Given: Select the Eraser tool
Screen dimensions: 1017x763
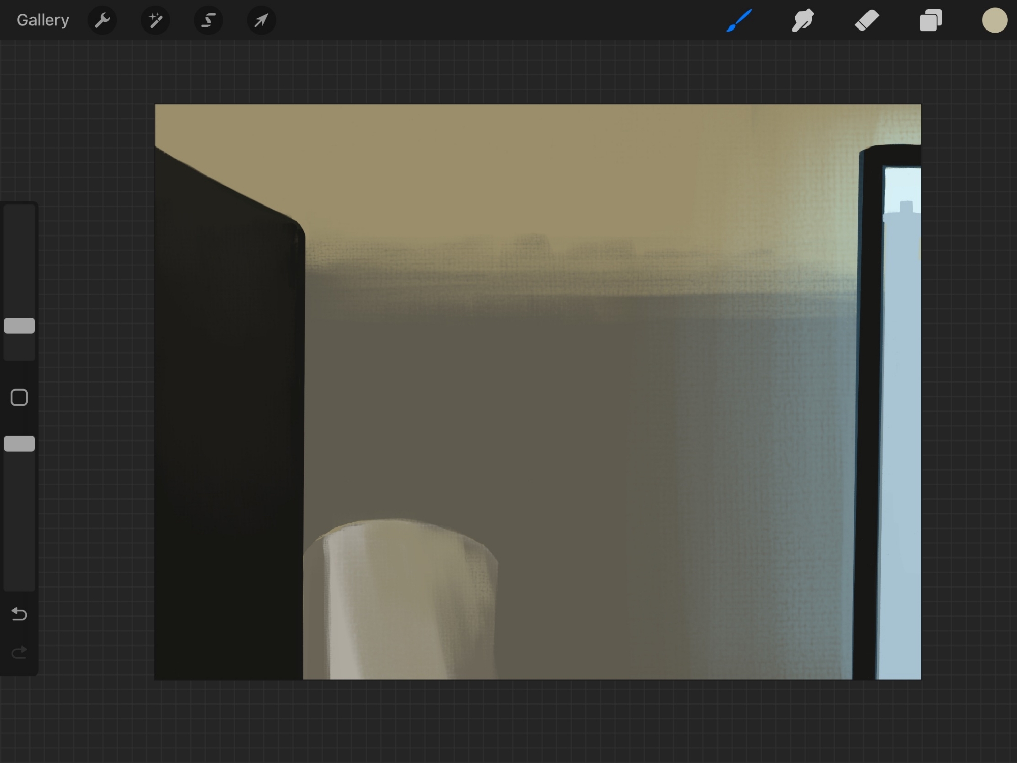Looking at the screenshot, I should tap(866, 20).
